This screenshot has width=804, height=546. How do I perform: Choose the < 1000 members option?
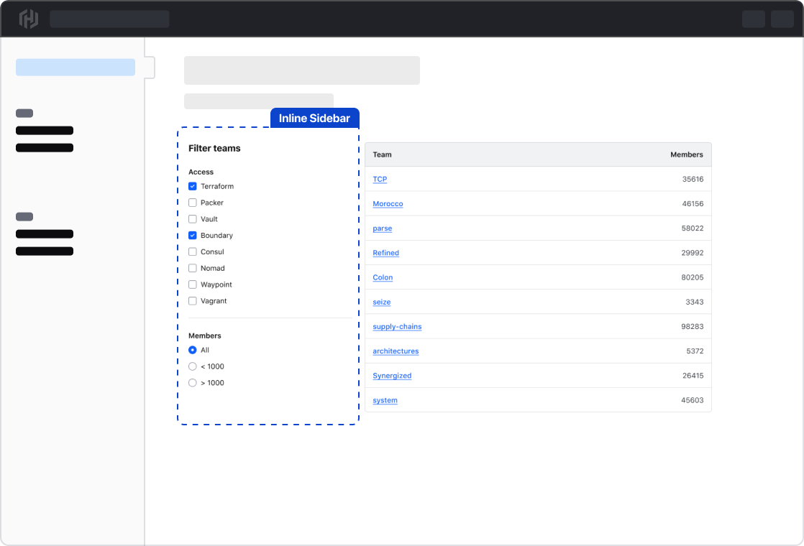coord(193,366)
